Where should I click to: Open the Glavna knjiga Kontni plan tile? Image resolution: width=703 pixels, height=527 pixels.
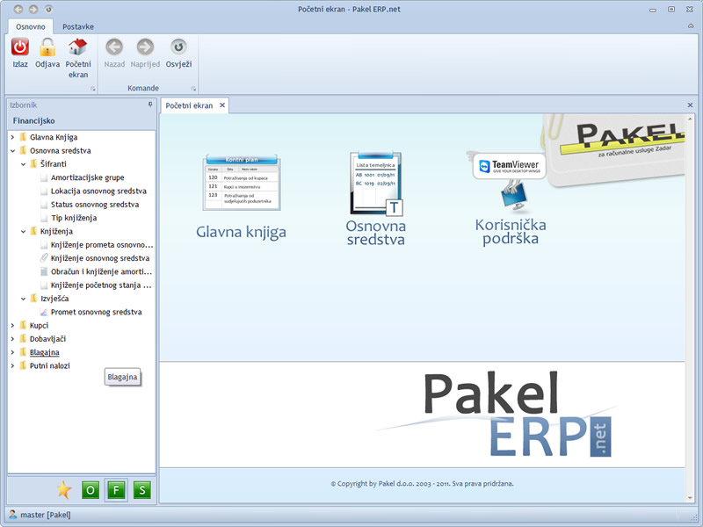(241, 183)
